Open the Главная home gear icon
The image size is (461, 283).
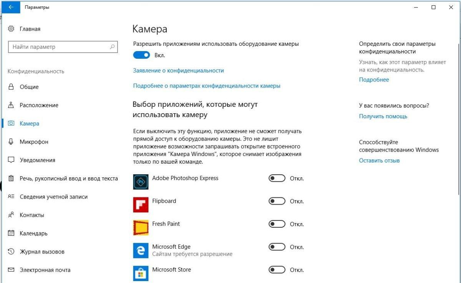11,29
